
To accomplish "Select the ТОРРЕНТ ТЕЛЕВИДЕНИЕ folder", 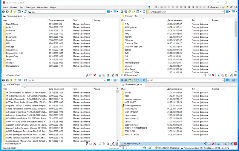I will [x=136, y=128].
